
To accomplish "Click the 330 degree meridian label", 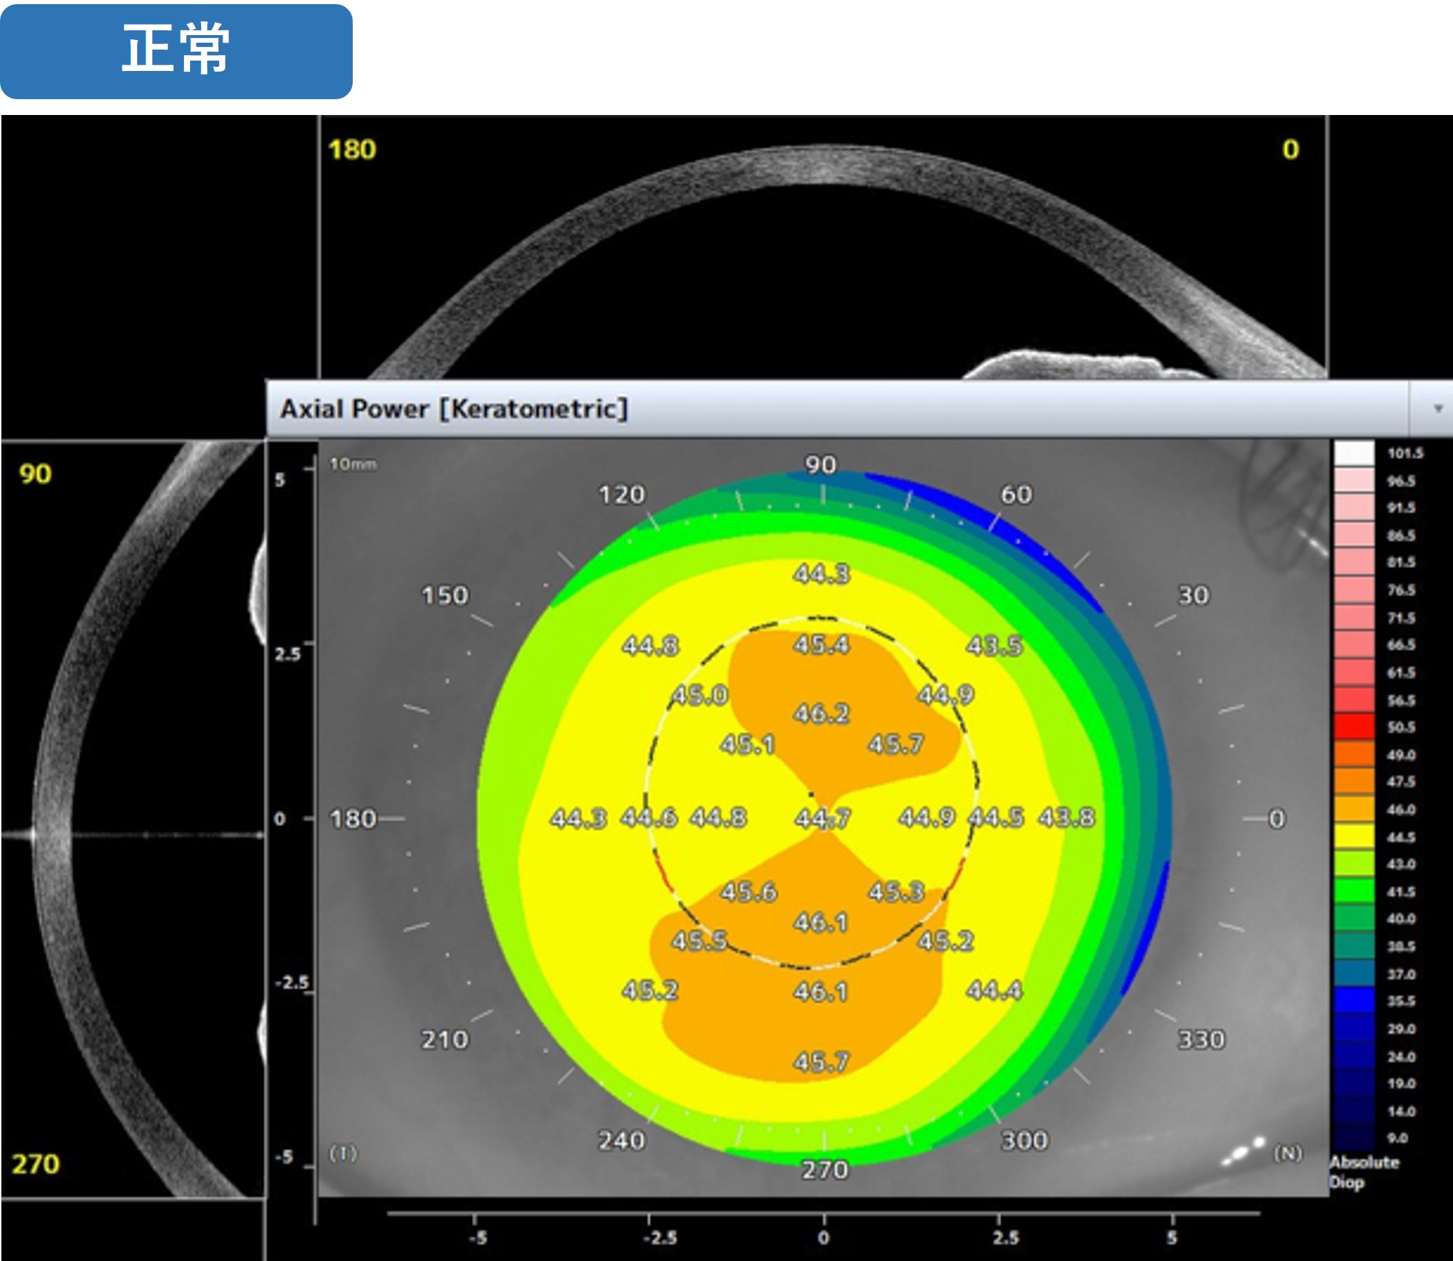I will tap(1202, 1039).
